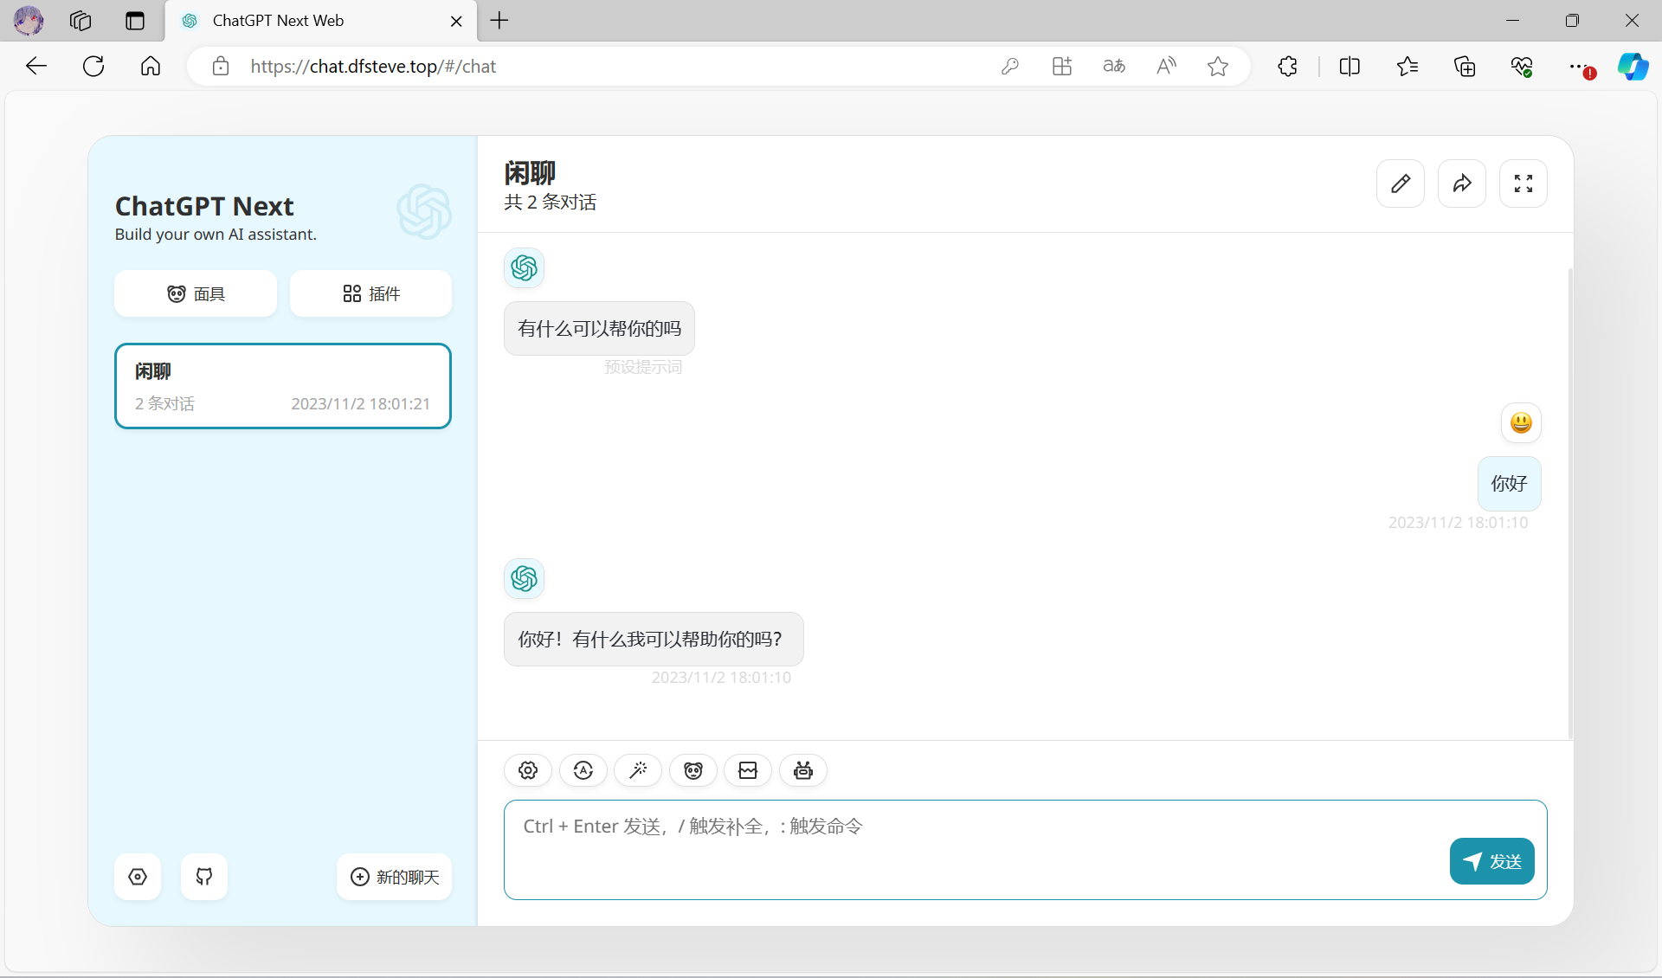Open browser collections icon
The width and height of the screenshot is (1662, 978).
[x=1465, y=66]
